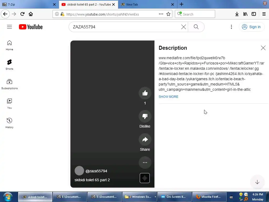This screenshot has width=269, height=202.
Task: Click the YouTube search magnifier button
Action: pos(196,27)
